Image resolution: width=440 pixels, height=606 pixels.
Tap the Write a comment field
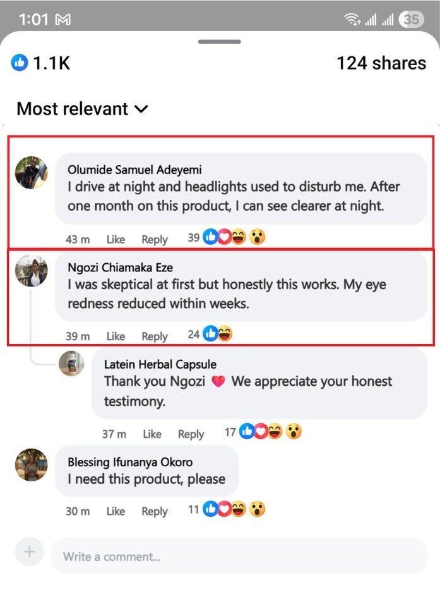(x=239, y=556)
